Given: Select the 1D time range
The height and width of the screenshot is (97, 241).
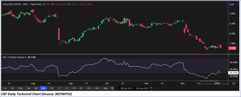Looking at the screenshot, I should (x=5, y=88).
